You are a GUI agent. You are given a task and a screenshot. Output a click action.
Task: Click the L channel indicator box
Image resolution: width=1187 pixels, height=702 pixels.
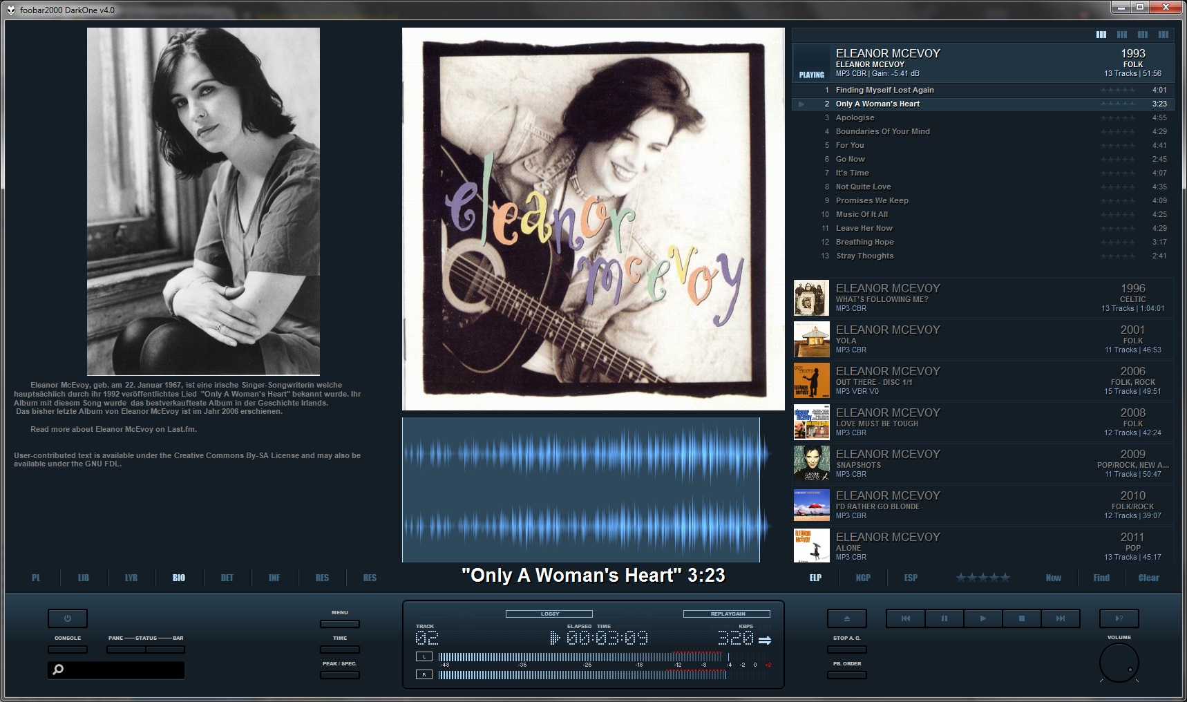[424, 656]
